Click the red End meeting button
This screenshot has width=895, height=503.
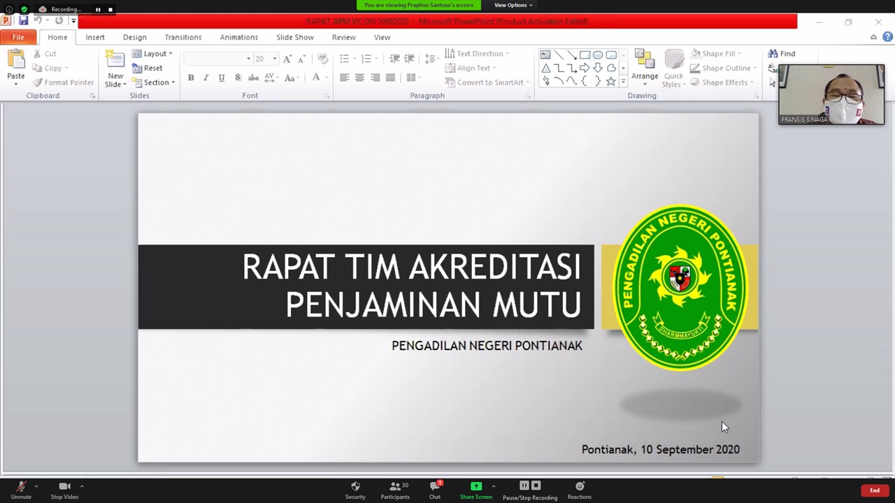point(874,490)
